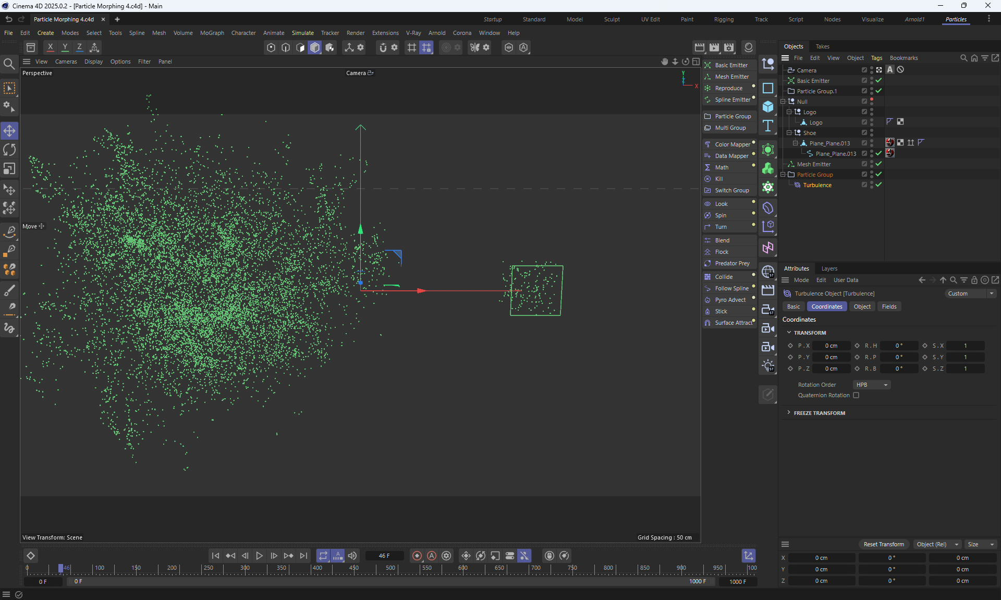1001x600 pixels.
Task: Toggle Turbulence enabled green checkmark
Action: [x=878, y=185]
